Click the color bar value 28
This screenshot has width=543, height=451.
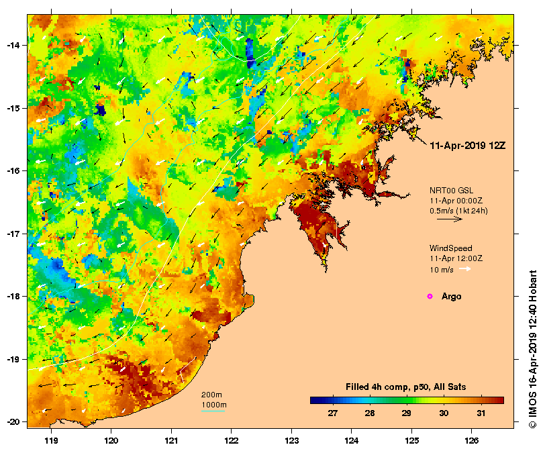(370, 413)
